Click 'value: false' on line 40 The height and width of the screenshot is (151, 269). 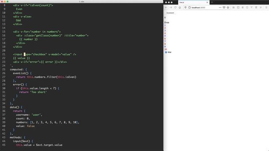point(25,126)
